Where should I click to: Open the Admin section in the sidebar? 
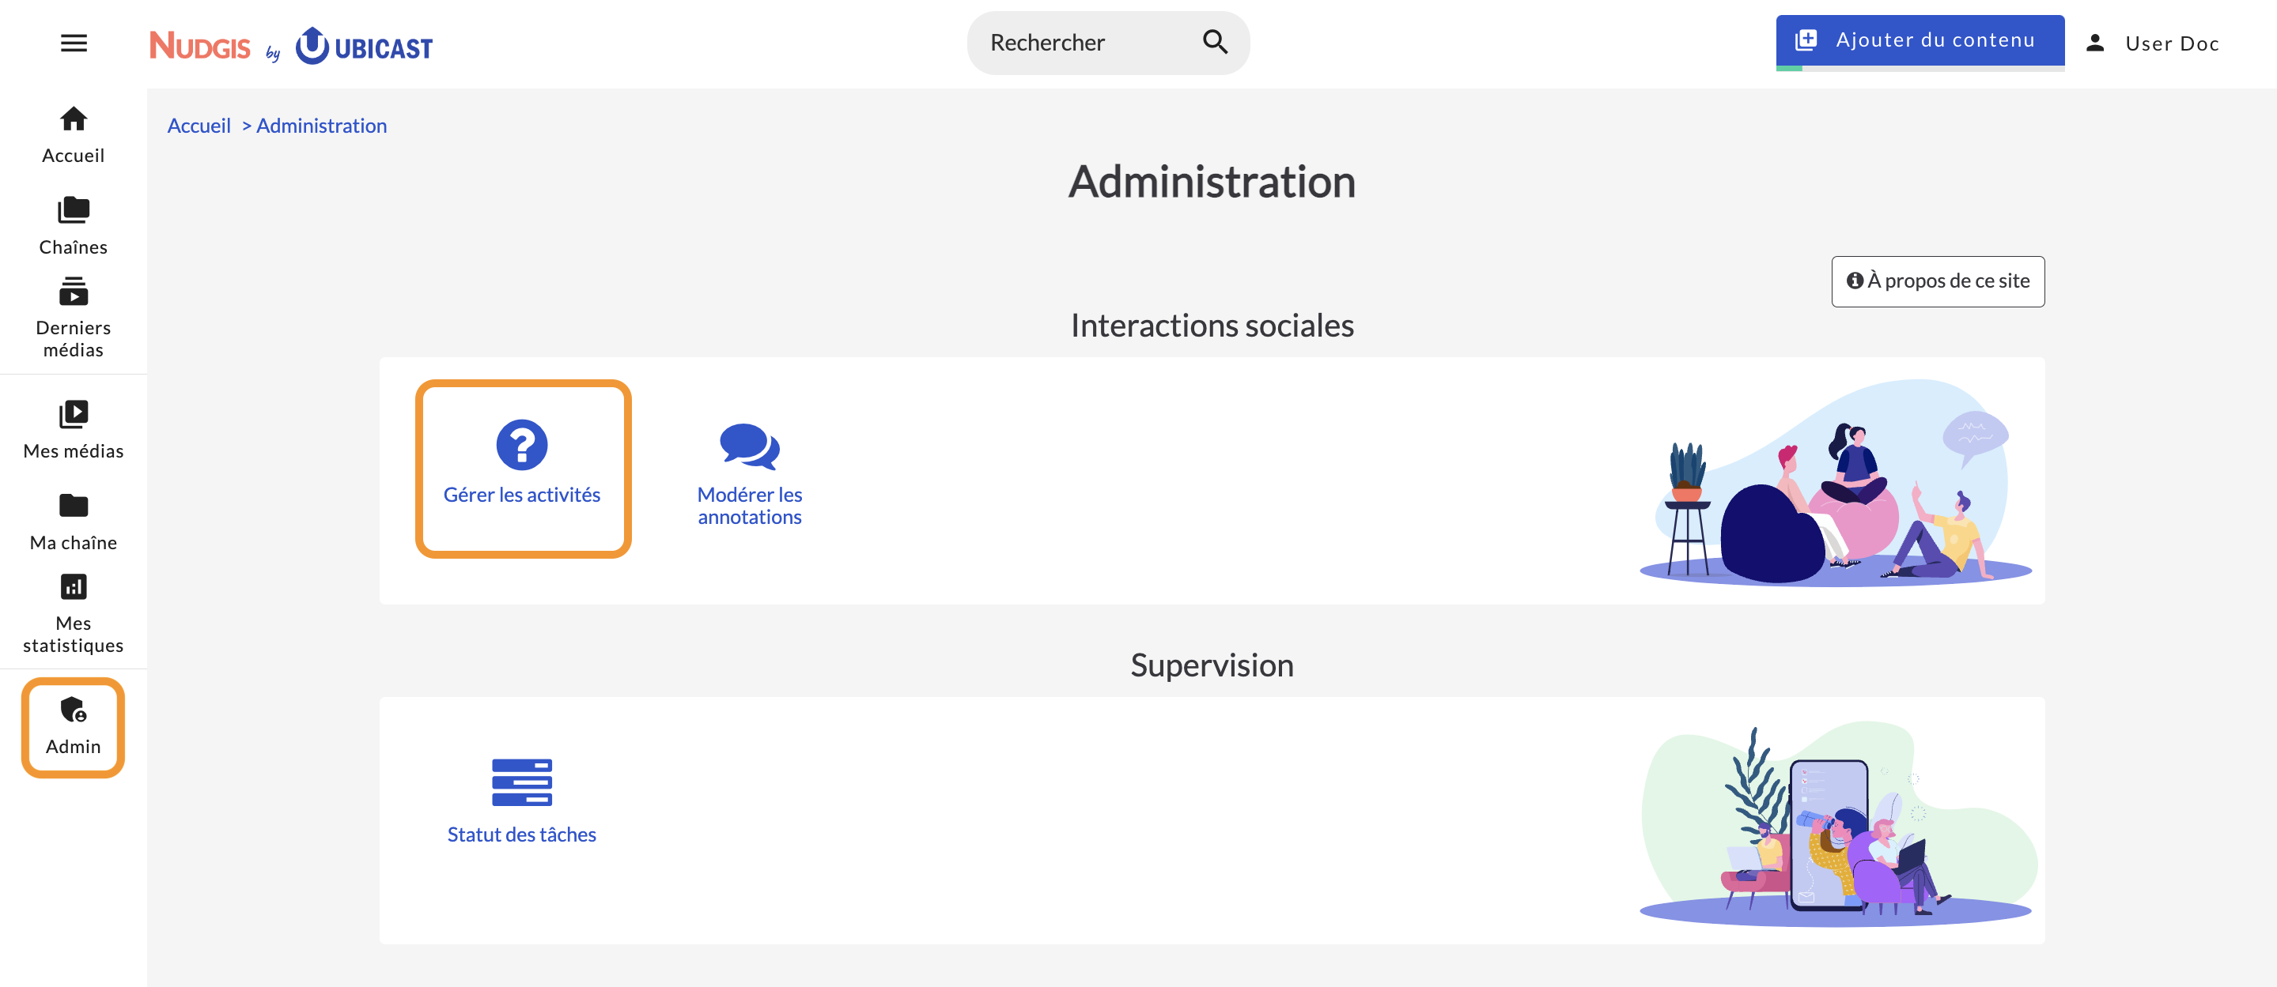pyautogui.click(x=74, y=728)
